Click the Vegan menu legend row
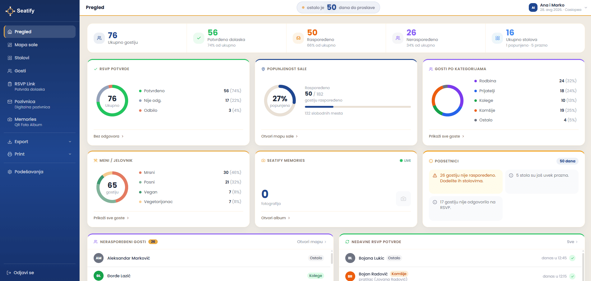 point(190,192)
